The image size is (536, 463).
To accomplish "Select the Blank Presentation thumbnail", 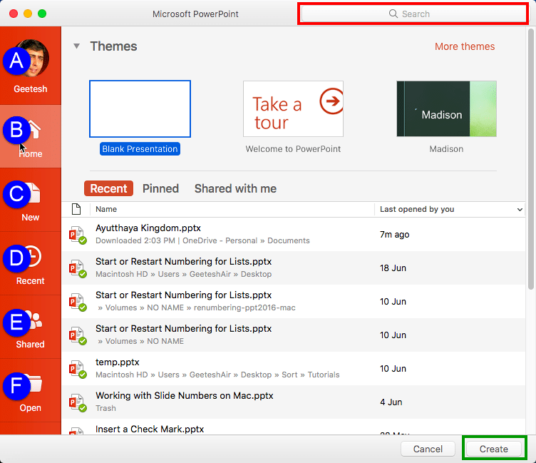I will (x=140, y=108).
